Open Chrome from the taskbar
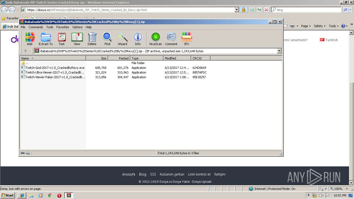354x199 pixels. click(50, 195)
